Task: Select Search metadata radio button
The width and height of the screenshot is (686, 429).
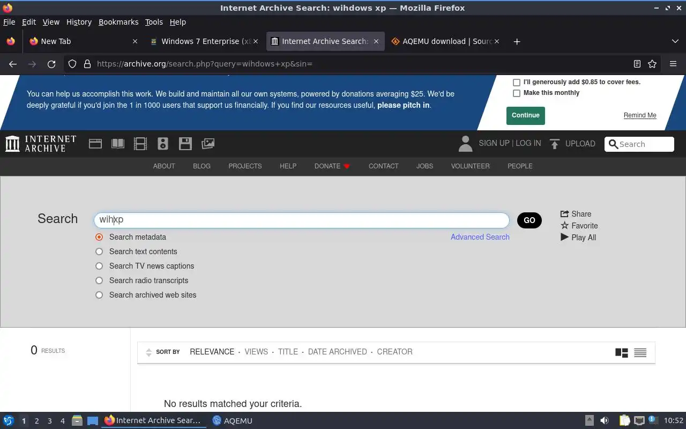Action: coord(99,237)
